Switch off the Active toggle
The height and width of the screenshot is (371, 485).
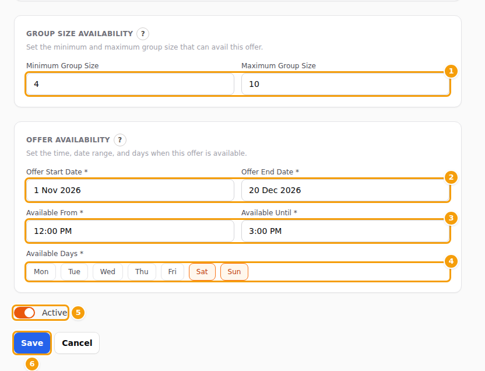(24, 313)
